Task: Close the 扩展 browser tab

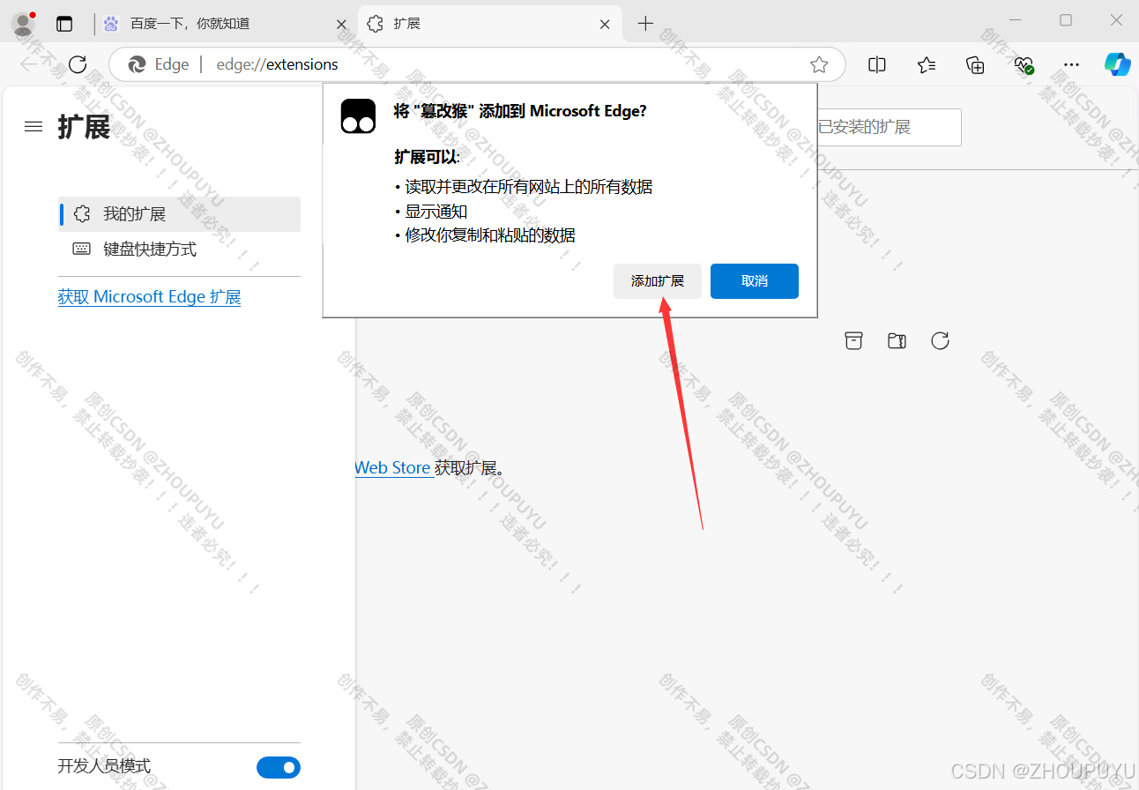Action: [x=605, y=25]
